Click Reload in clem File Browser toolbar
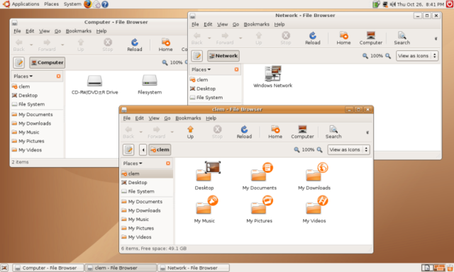 (244, 132)
